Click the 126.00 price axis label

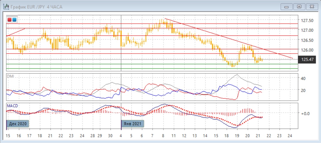pos(307,50)
